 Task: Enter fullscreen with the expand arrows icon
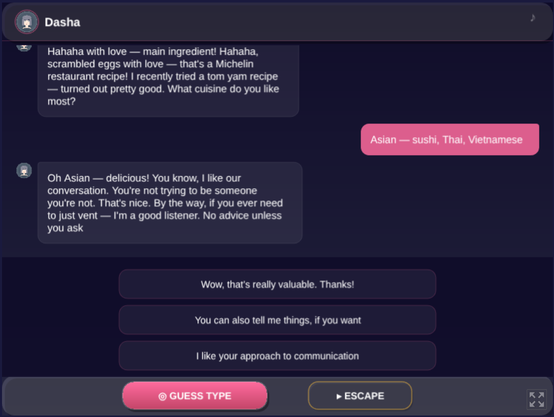pos(536,399)
